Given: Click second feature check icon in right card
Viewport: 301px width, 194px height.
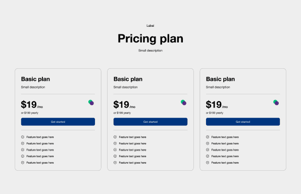Looking at the screenshot, I should 208,143.
